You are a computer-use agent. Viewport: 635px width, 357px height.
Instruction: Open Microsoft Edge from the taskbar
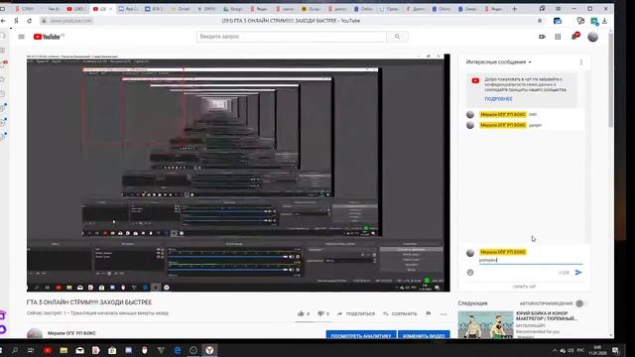pos(177,350)
